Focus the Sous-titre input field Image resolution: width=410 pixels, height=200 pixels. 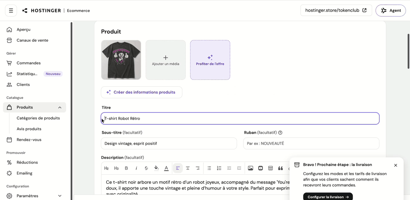[169, 143]
